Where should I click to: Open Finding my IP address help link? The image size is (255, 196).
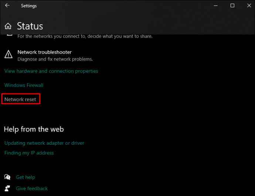point(29,153)
